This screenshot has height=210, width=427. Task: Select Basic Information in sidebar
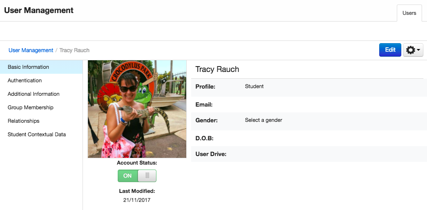click(41, 67)
